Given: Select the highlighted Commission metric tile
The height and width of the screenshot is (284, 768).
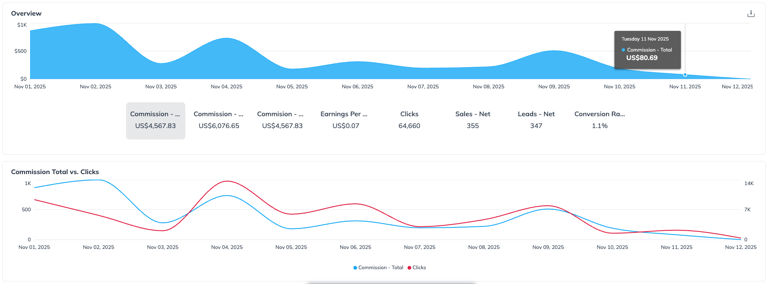Looking at the screenshot, I should 155,120.
